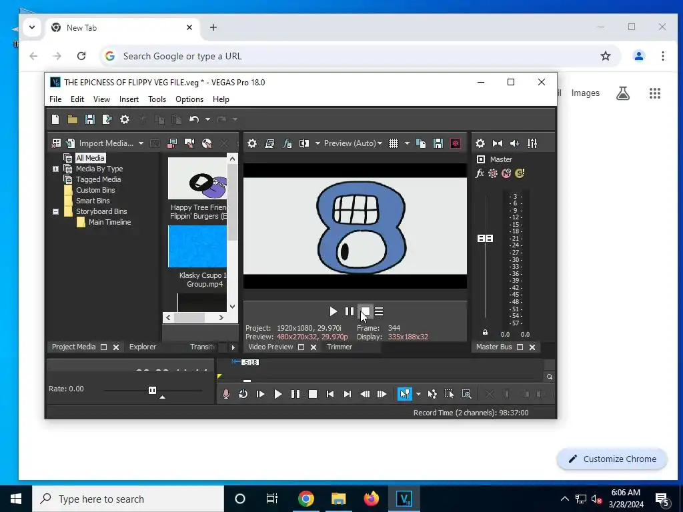Copy snapshot to clipboard icon
The image size is (683, 512).
(421, 143)
